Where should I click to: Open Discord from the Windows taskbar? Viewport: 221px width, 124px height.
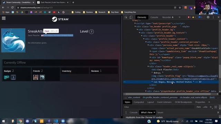click(27, 121)
